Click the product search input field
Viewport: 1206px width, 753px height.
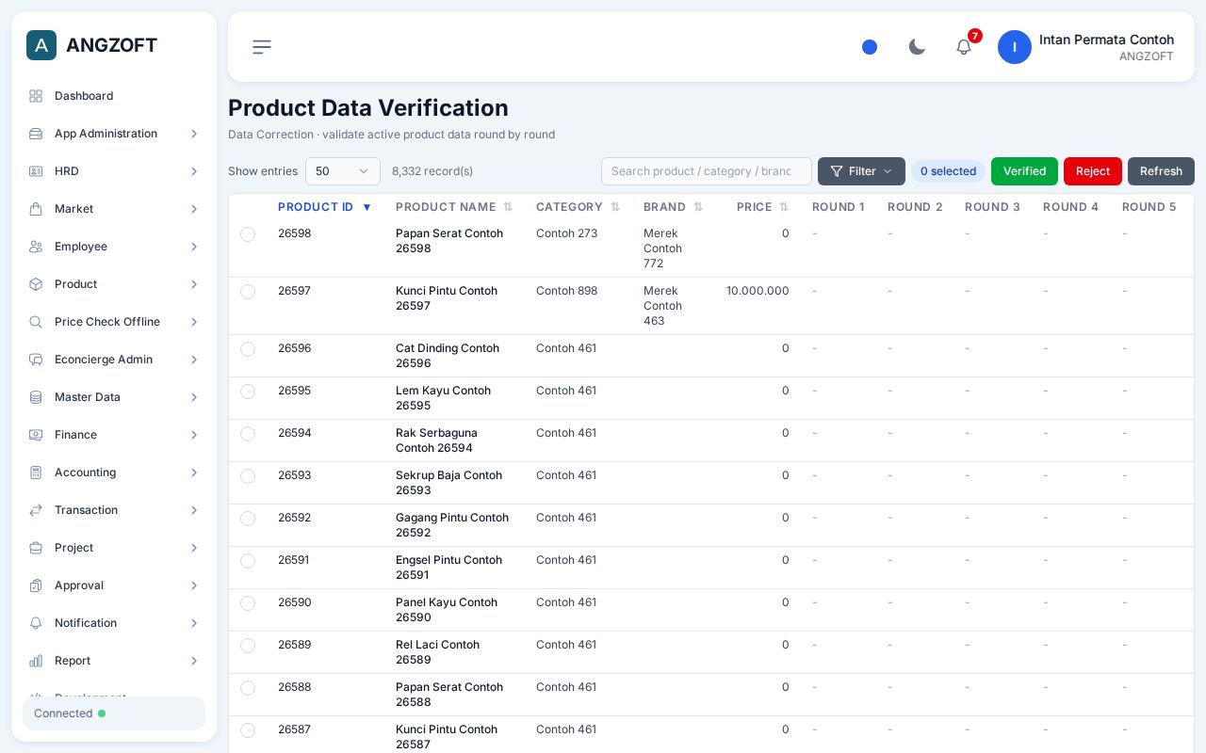[x=707, y=171]
